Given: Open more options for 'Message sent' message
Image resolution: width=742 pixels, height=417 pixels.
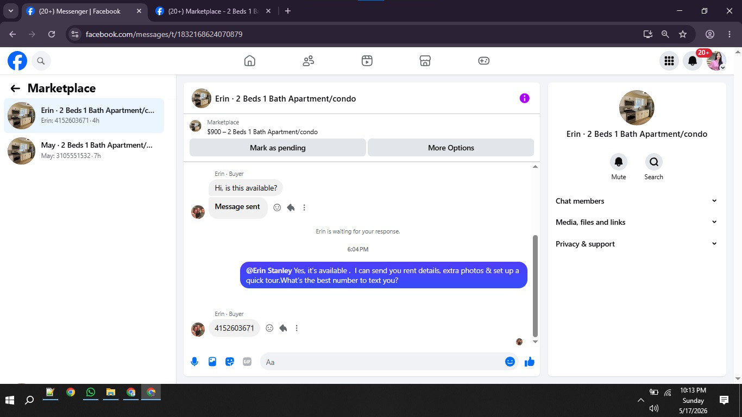Looking at the screenshot, I should click(304, 207).
